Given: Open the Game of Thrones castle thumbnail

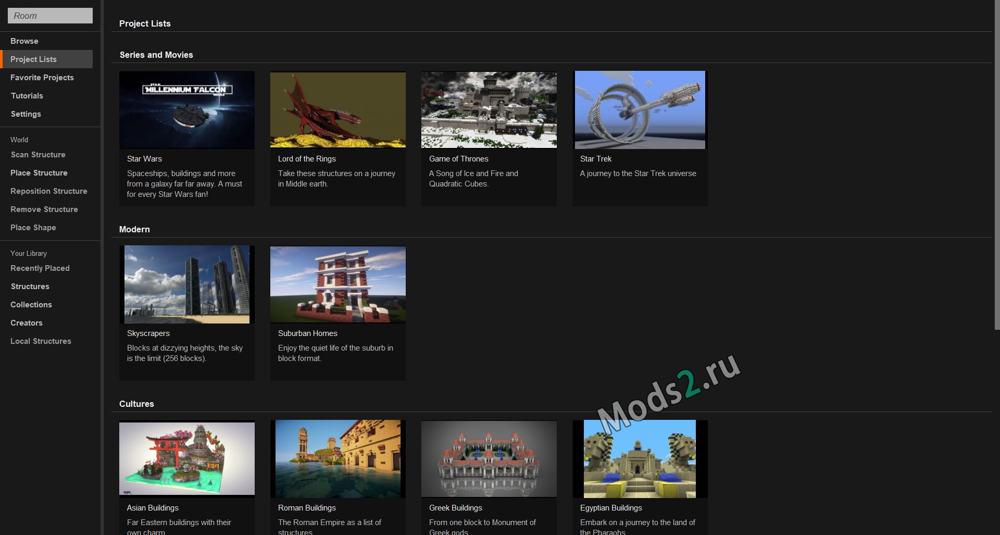Looking at the screenshot, I should point(489,110).
